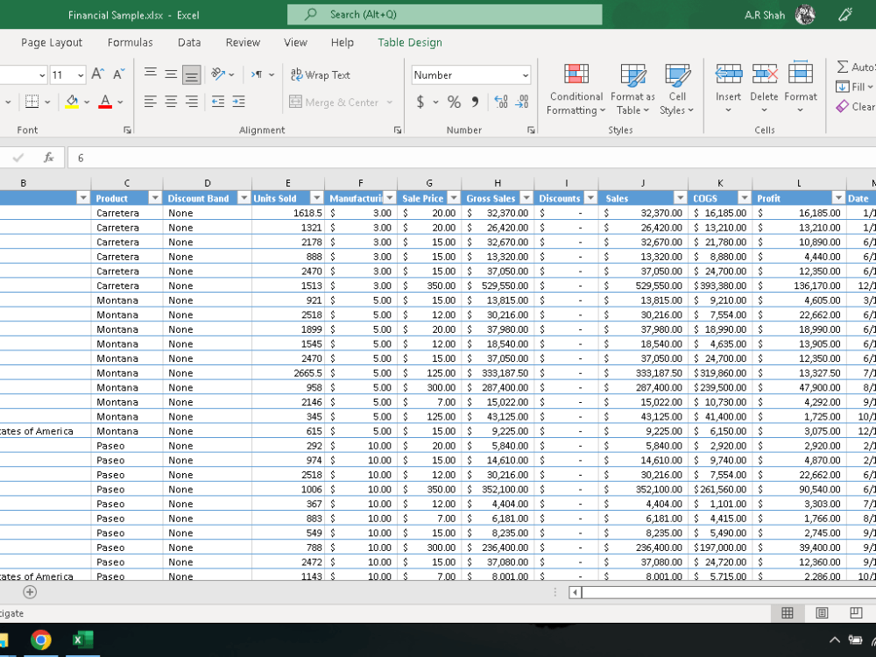Apply comma style
Viewport: 876px width, 657px height.
(x=476, y=102)
